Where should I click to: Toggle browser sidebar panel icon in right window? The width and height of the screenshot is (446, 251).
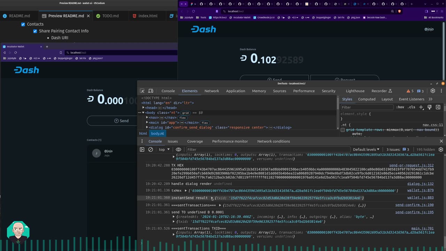click(x=426, y=11)
